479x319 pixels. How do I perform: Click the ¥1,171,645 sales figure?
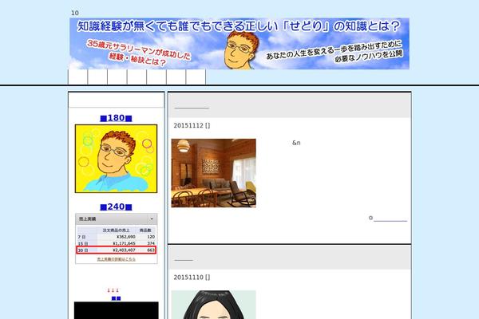(124, 243)
